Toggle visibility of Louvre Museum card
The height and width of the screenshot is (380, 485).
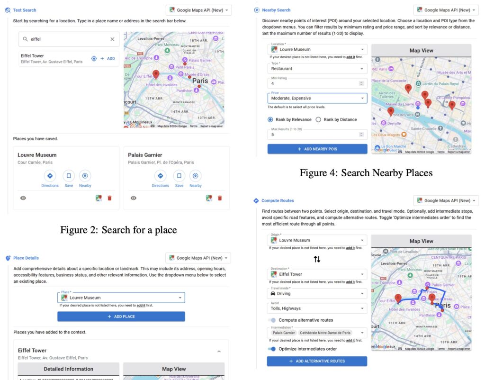(23, 198)
